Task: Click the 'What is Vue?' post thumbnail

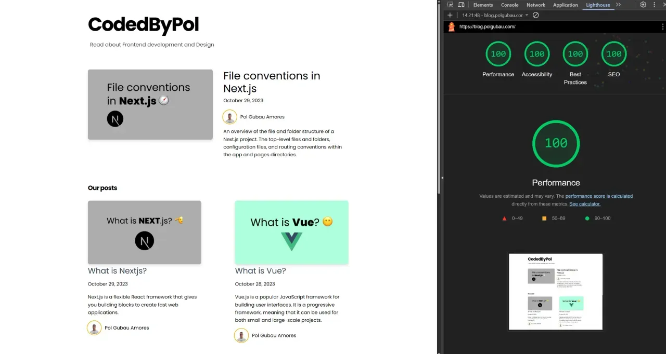Action: click(x=291, y=232)
